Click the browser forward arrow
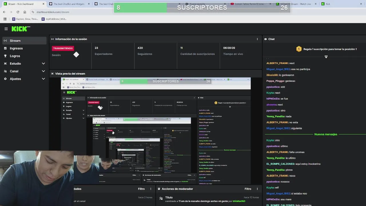 coord(11,12)
